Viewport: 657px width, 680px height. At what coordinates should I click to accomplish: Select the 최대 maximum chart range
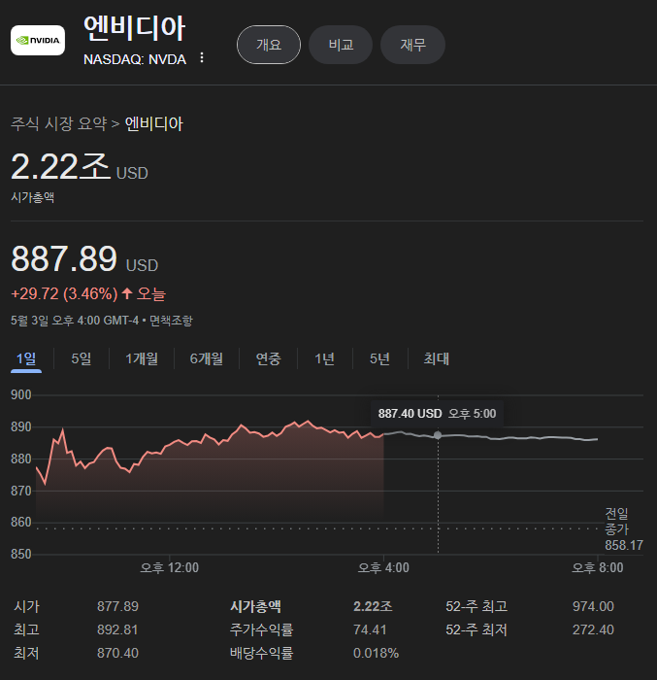pos(437,359)
